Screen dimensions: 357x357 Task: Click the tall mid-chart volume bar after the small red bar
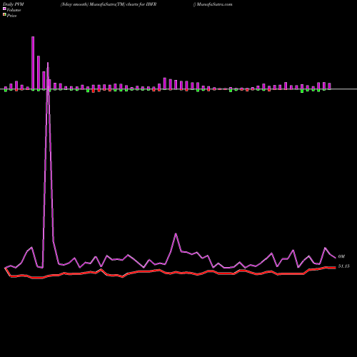[165, 84]
